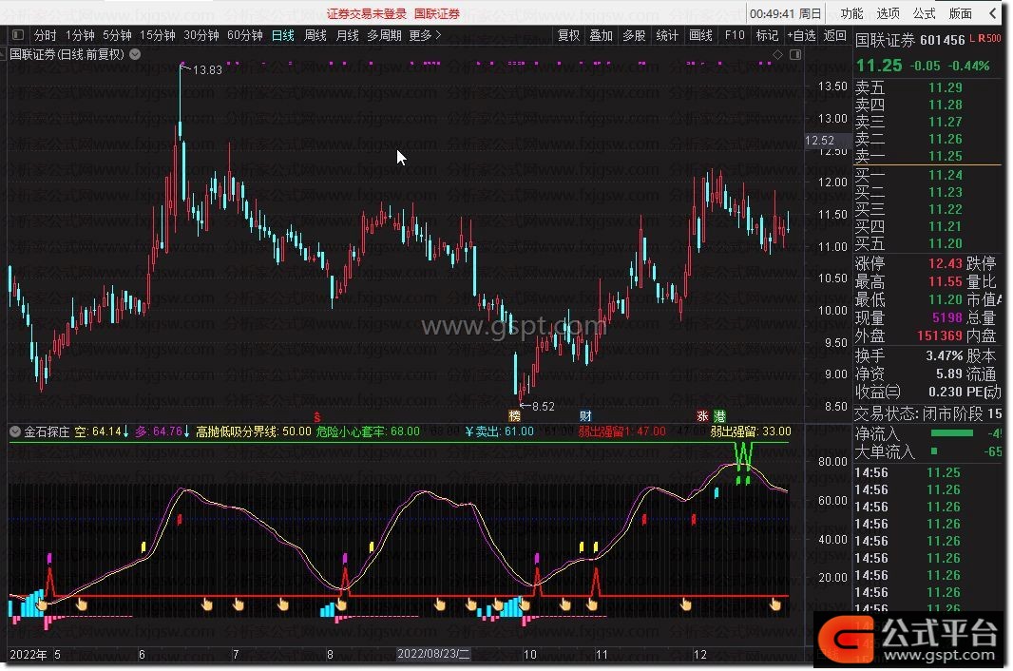The image size is (1013, 671).
Task: Click the 外盘 151369 value
Action: tap(939, 335)
